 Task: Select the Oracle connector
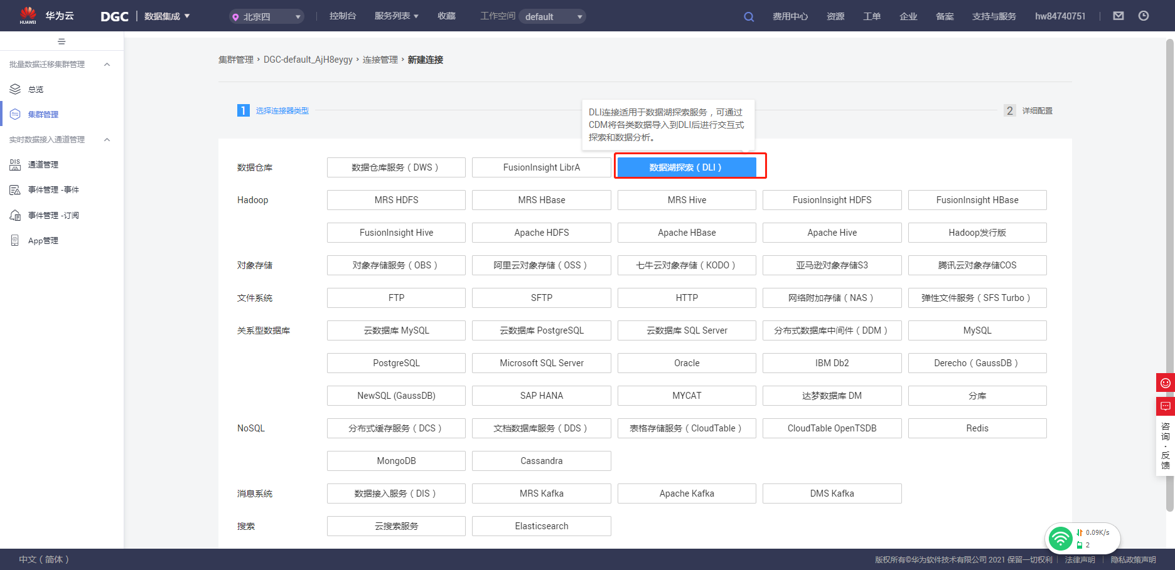click(687, 363)
